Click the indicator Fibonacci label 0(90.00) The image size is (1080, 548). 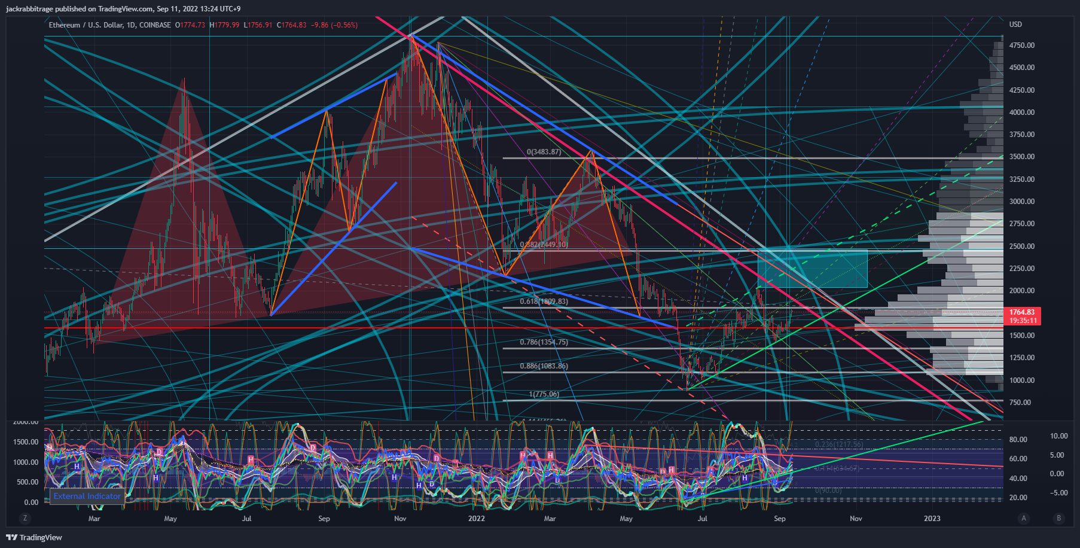point(828,491)
